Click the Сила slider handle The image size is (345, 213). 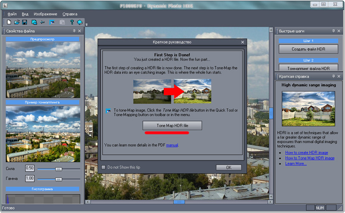click(59, 169)
